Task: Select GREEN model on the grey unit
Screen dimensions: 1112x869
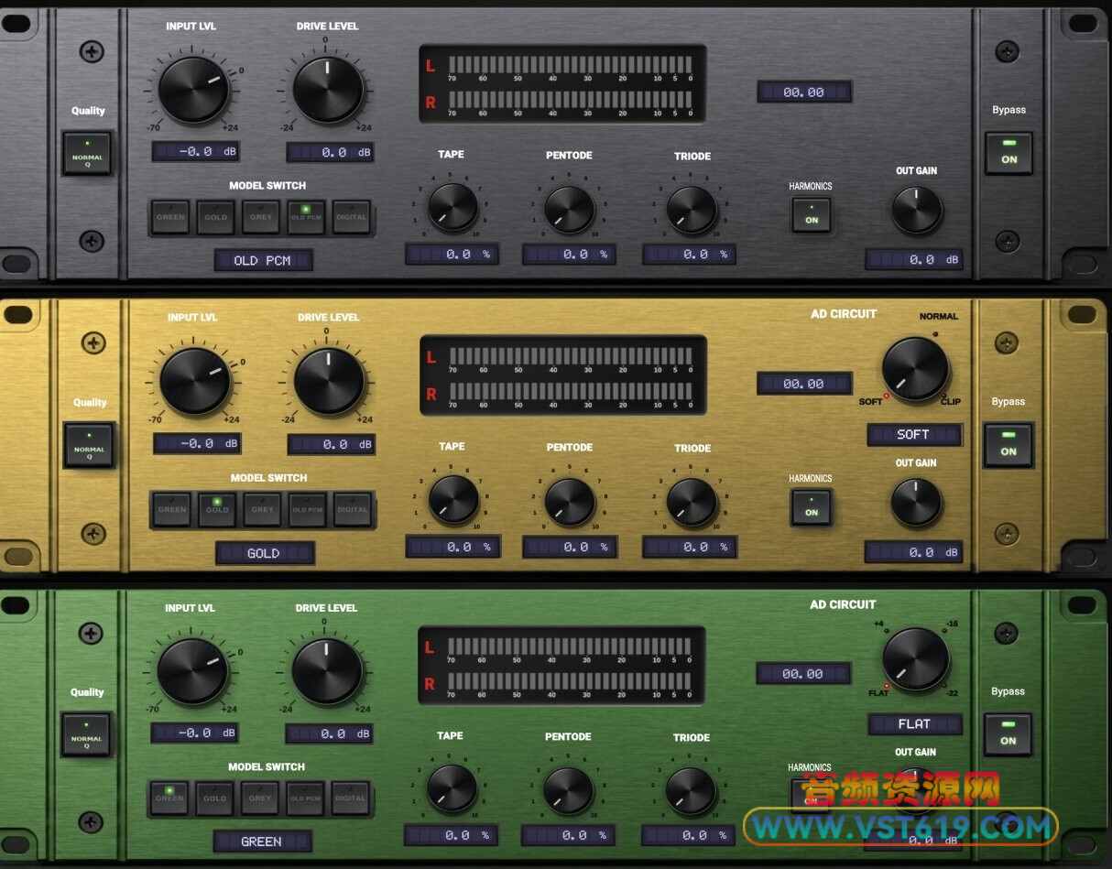Action: [170, 217]
